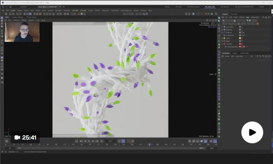Click the Attribute Manager lock icon
This screenshot has width=273, height=164.
point(266,56)
